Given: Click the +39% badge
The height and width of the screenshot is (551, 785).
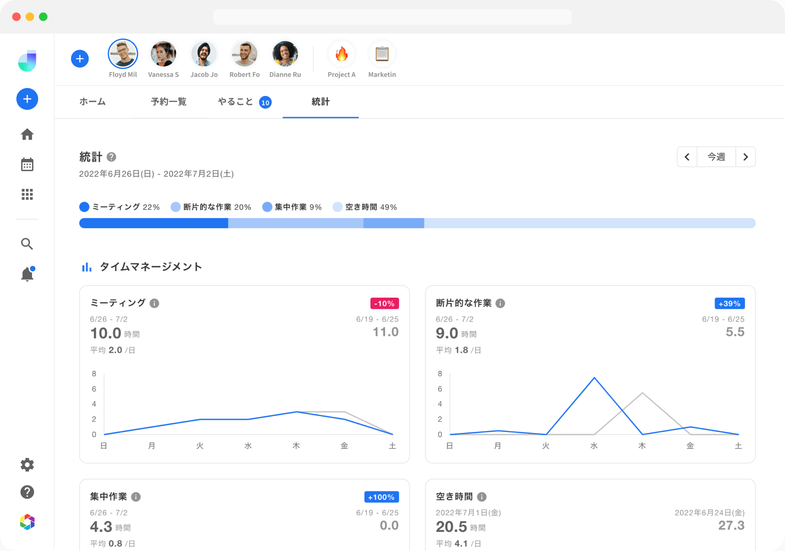Looking at the screenshot, I should pos(729,304).
